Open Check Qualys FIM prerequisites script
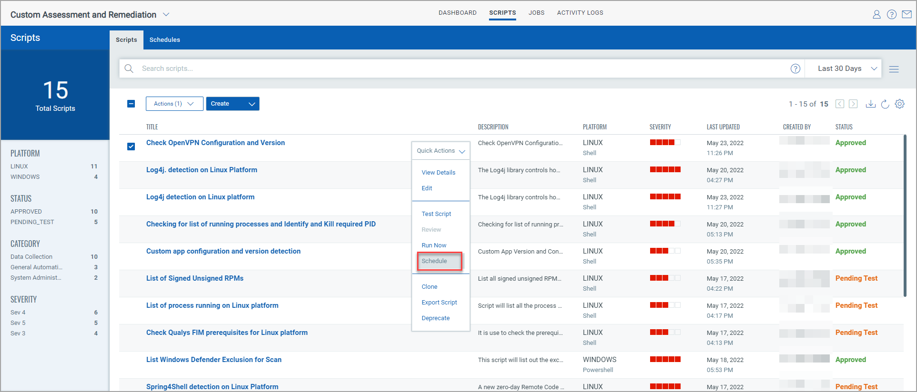 pos(227,333)
